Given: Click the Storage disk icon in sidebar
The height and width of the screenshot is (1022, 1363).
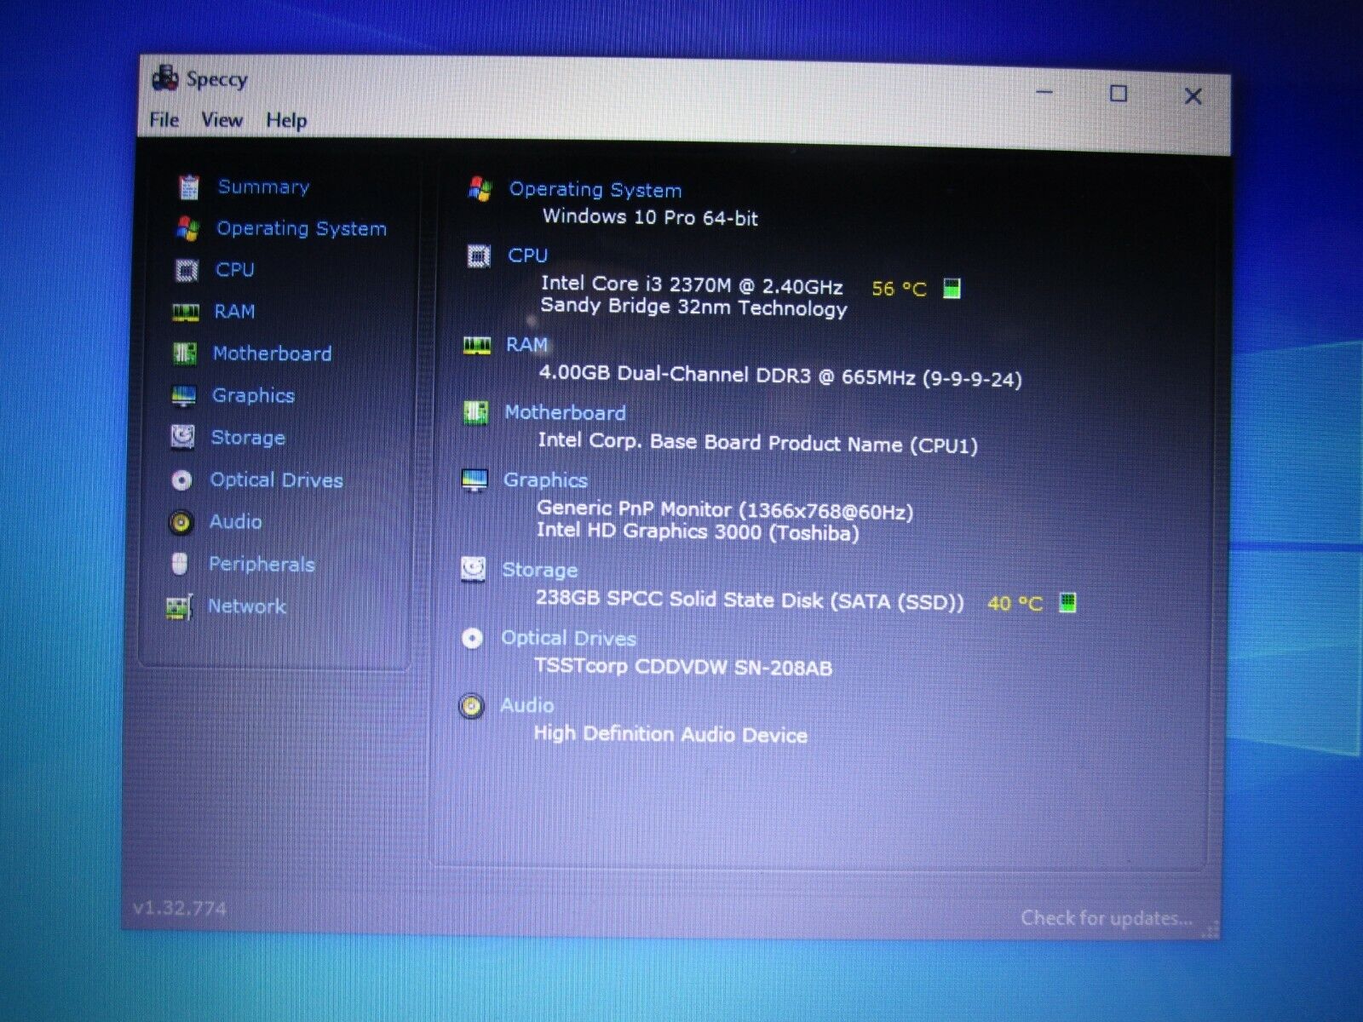Looking at the screenshot, I should [x=183, y=437].
